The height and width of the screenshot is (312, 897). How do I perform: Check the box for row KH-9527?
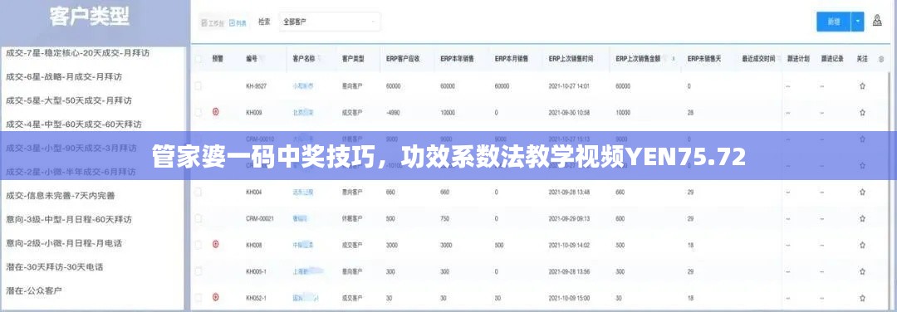[199, 85]
